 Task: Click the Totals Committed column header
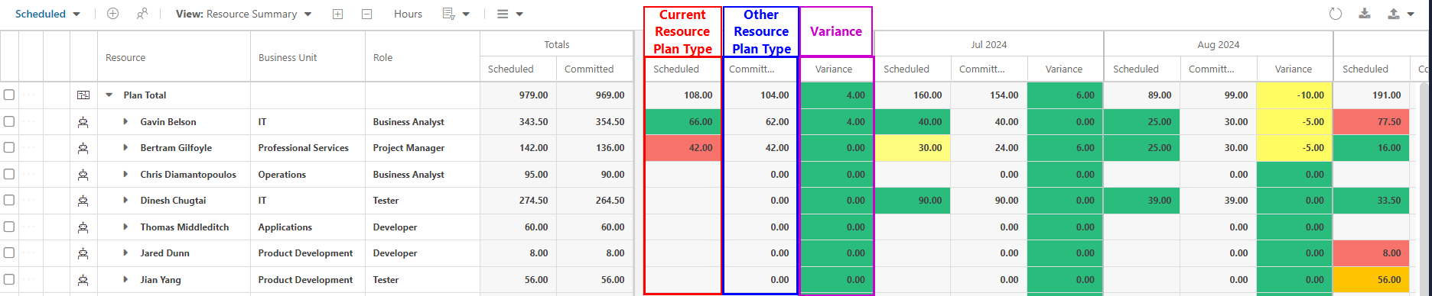[594, 69]
